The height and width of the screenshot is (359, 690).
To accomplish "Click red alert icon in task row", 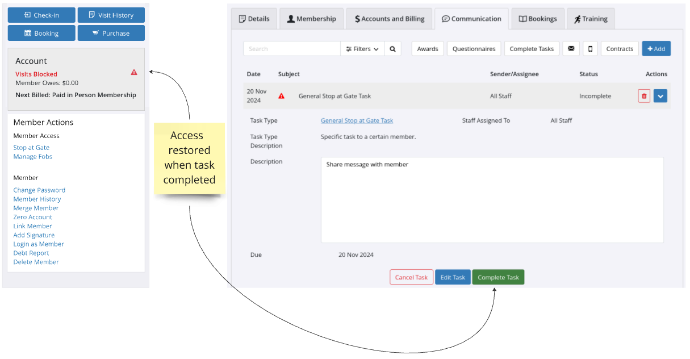I will 281,96.
